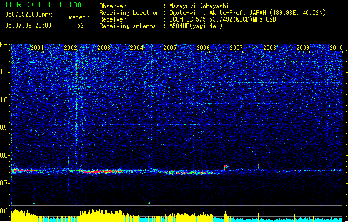The image size is (349, 222).
Task: Click the kHz axis unit label
Action: pyautogui.click(x=5, y=45)
